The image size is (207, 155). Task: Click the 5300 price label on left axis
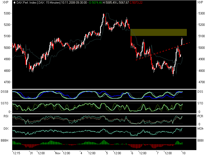pos(7,13)
